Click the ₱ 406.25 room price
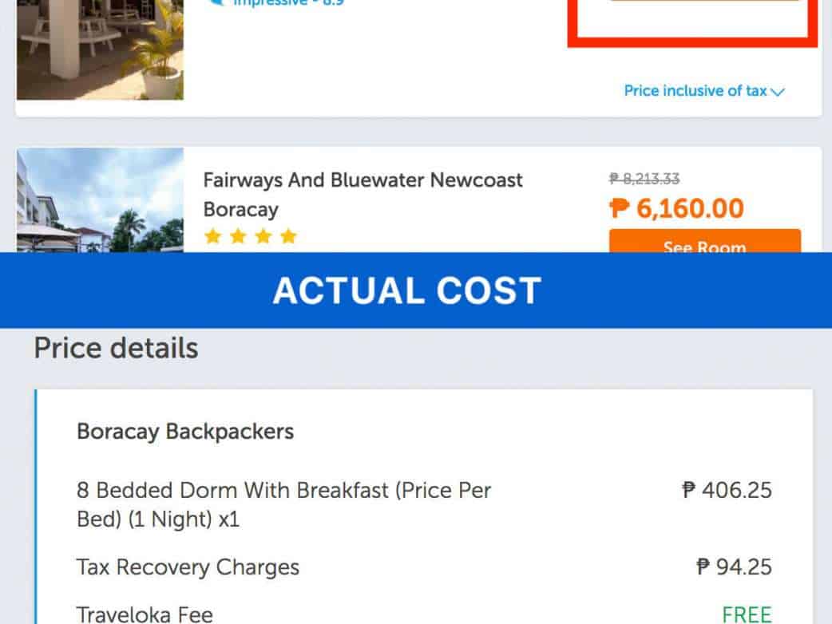 coord(727,490)
